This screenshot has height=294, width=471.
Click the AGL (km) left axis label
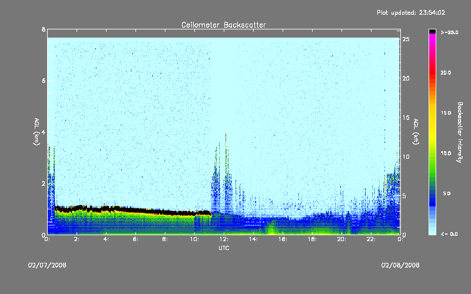[x=37, y=131]
